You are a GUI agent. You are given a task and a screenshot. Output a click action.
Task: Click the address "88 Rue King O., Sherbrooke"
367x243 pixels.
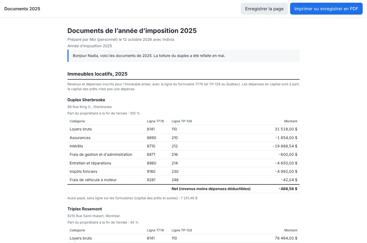90,107
